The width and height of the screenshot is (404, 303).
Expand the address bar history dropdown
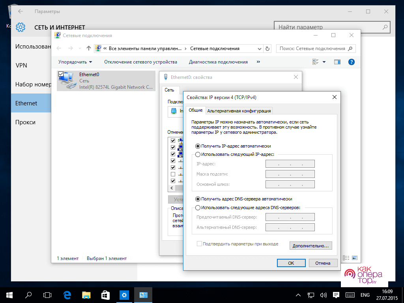click(259, 49)
